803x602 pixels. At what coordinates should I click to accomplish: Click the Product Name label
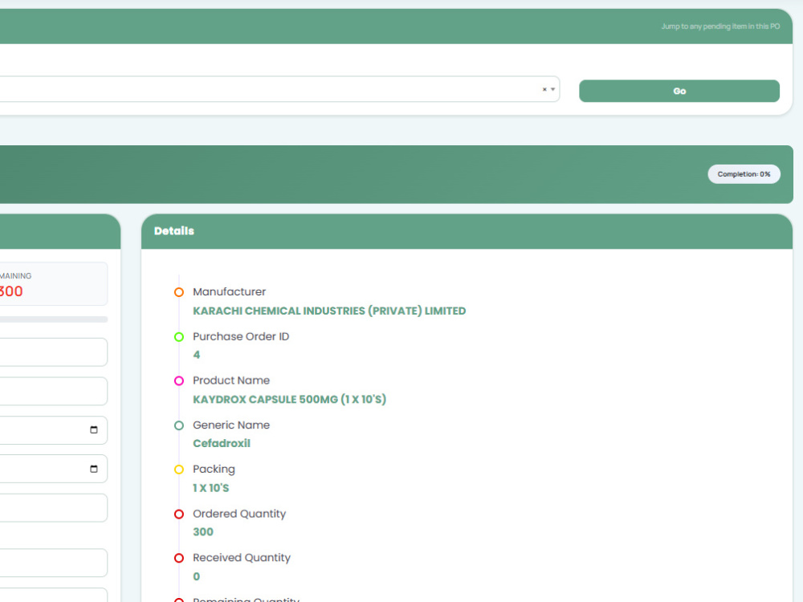pos(231,380)
